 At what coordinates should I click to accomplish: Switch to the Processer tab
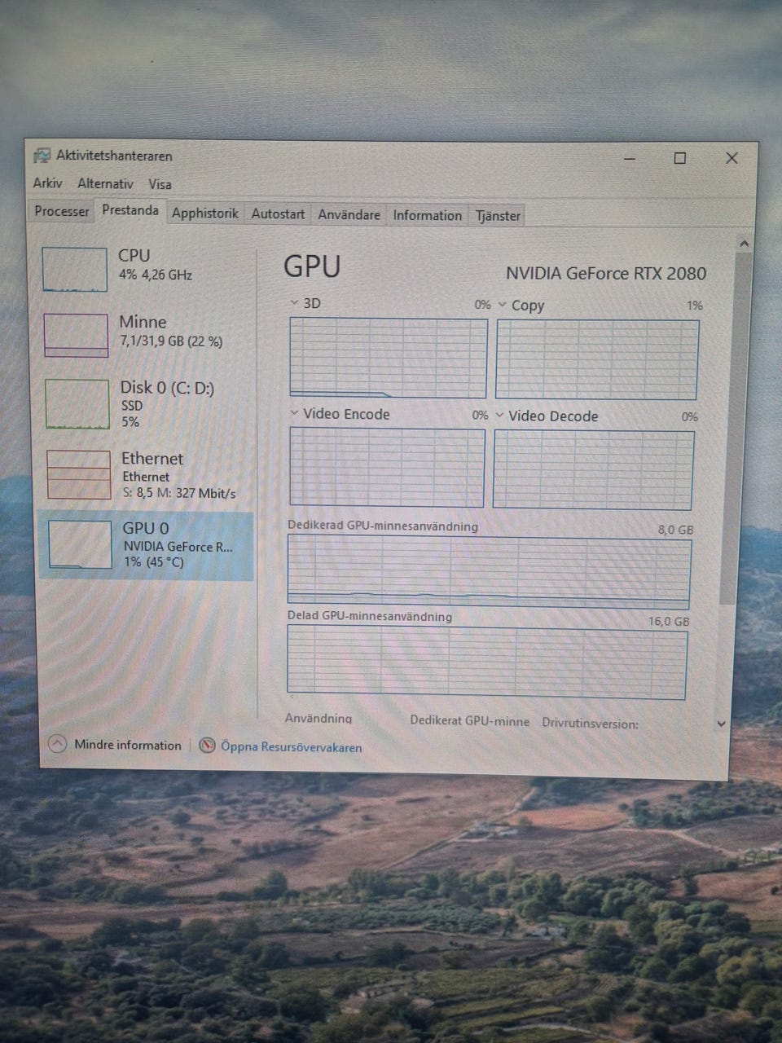click(62, 211)
